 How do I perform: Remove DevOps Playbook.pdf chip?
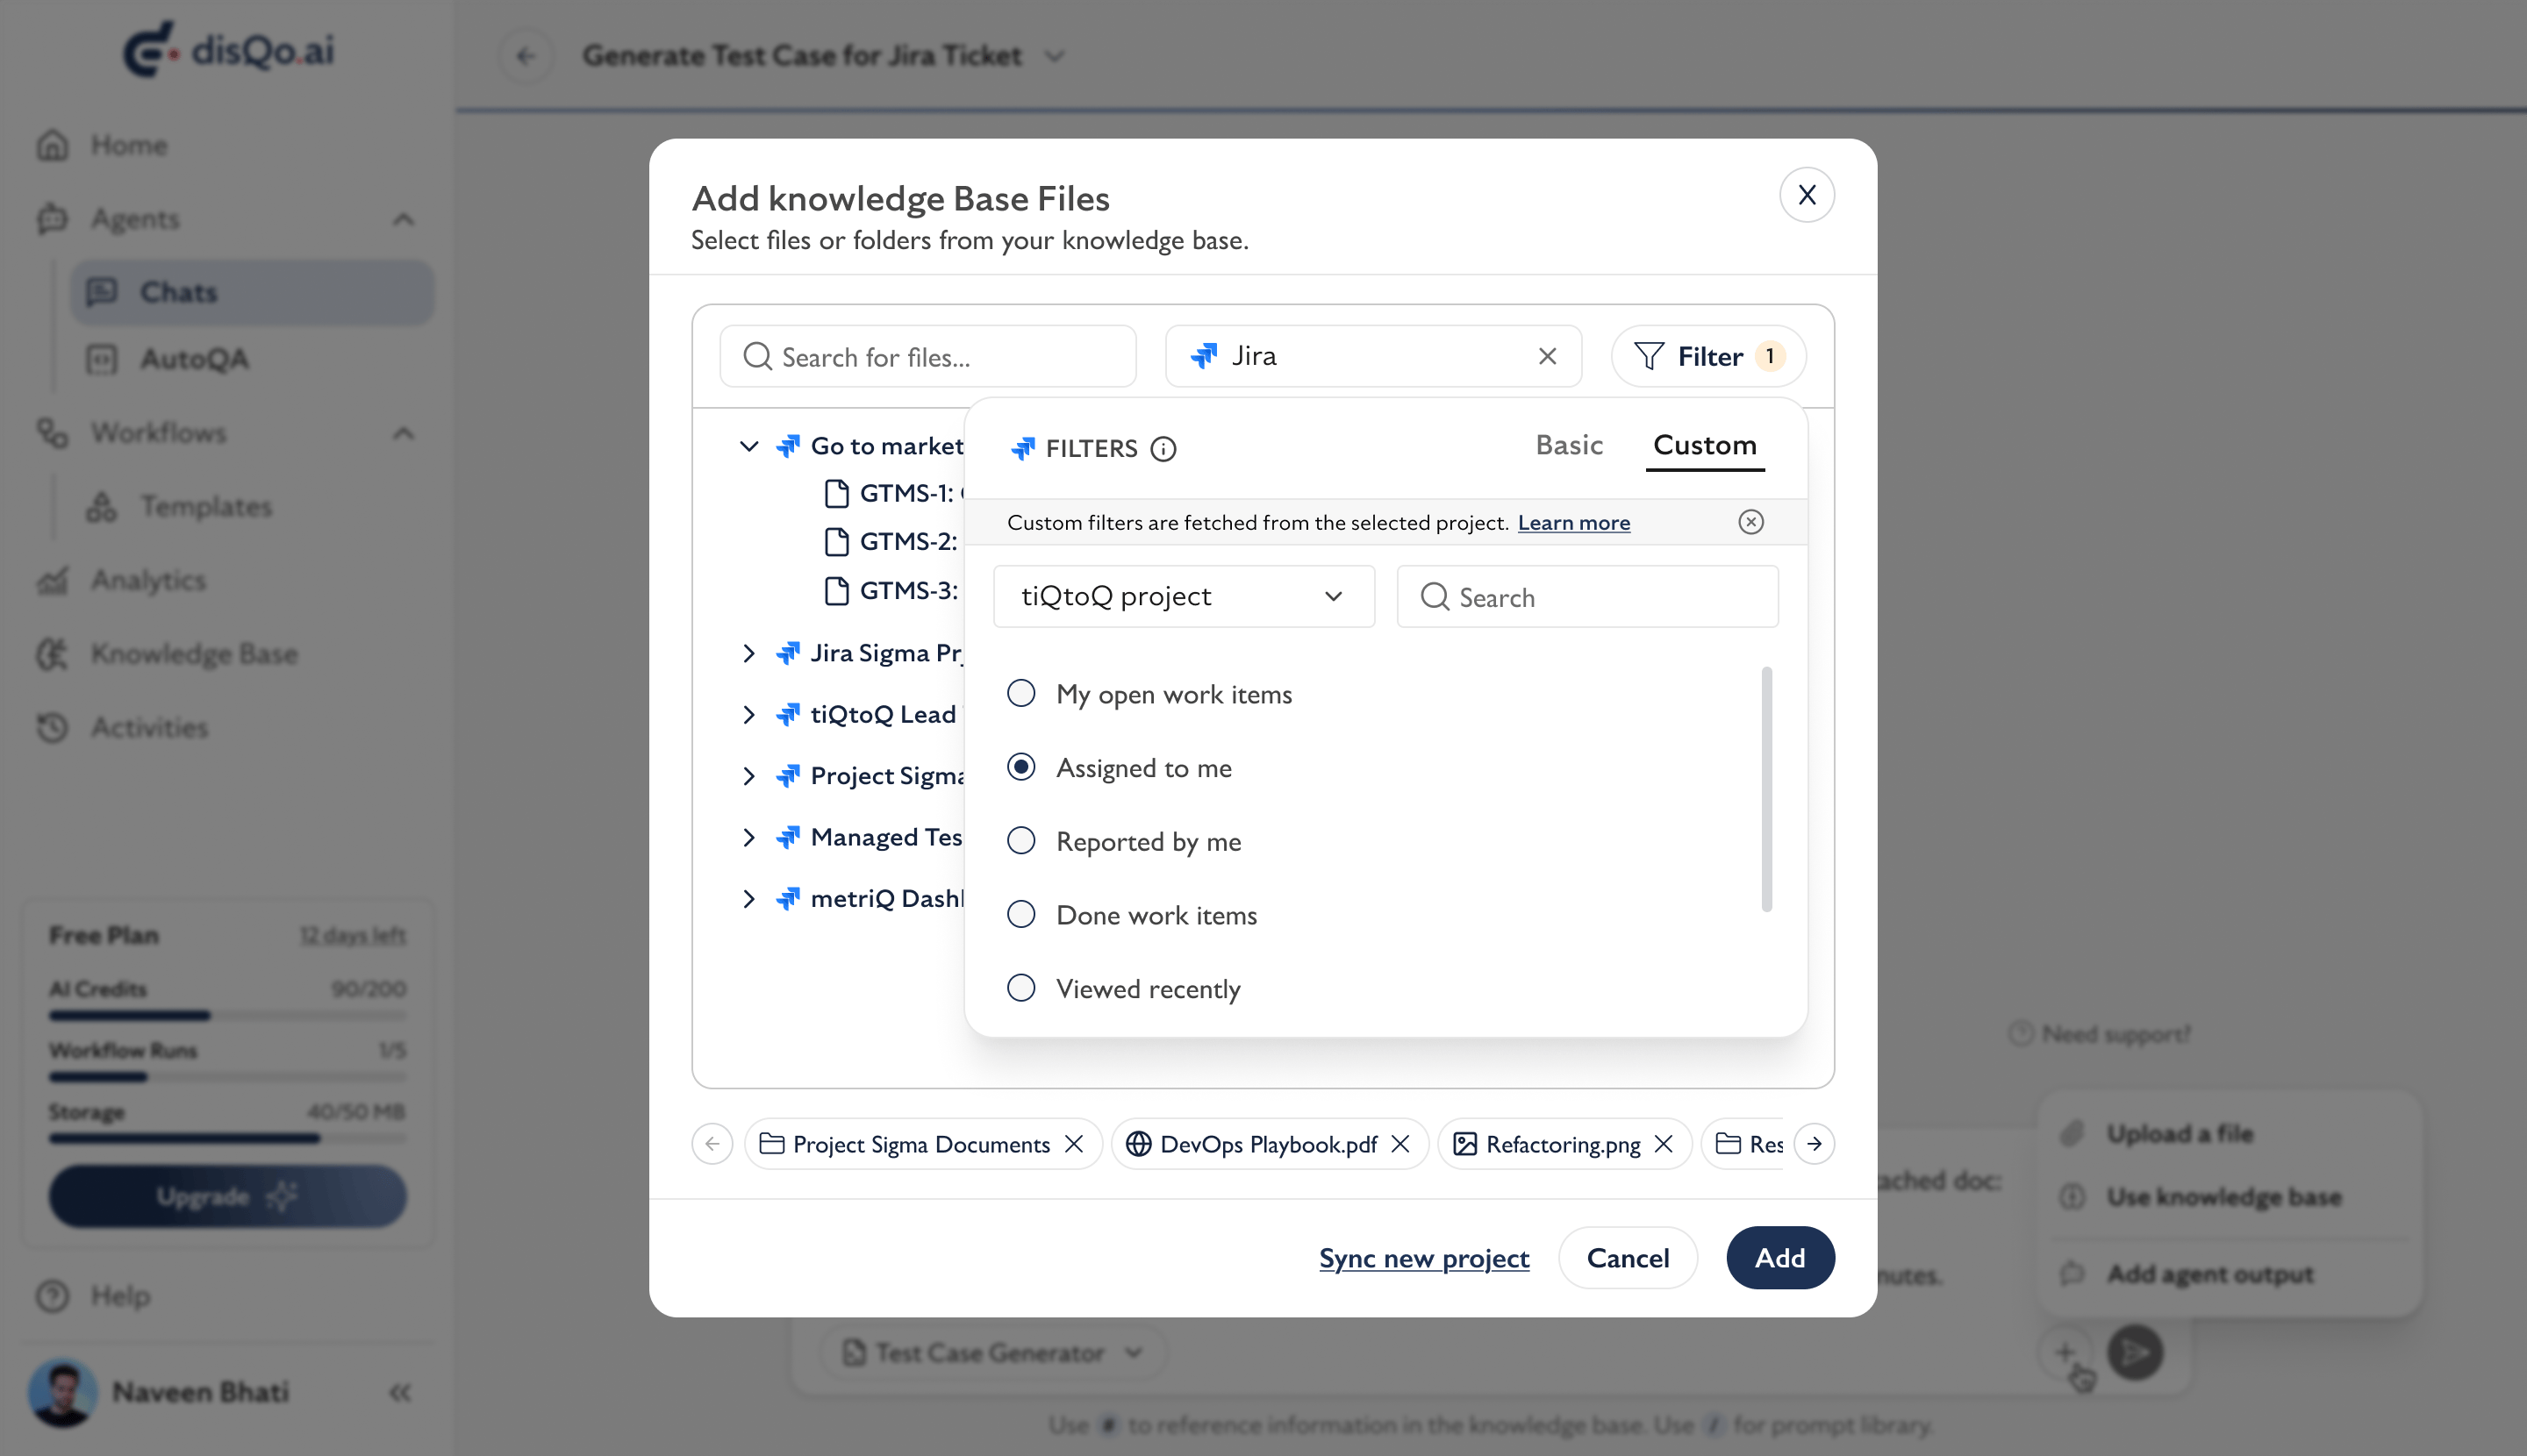click(x=1400, y=1143)
